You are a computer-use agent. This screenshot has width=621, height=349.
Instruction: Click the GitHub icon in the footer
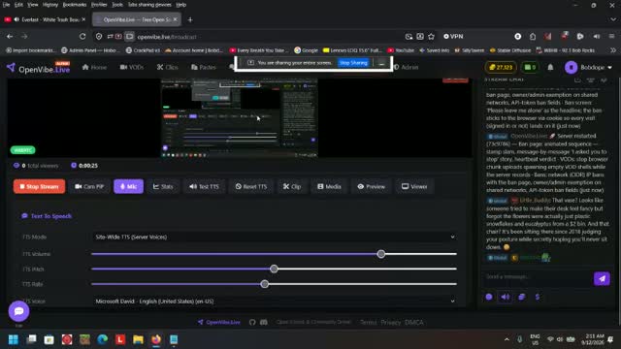pos(252,322)
